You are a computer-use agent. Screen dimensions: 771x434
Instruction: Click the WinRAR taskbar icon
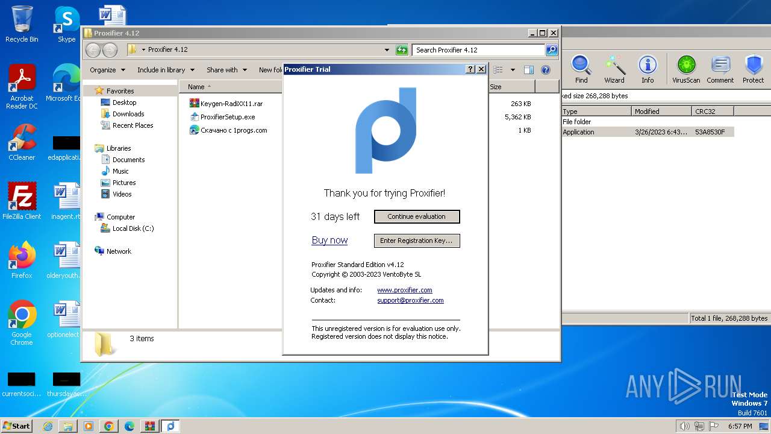point(149,426)
